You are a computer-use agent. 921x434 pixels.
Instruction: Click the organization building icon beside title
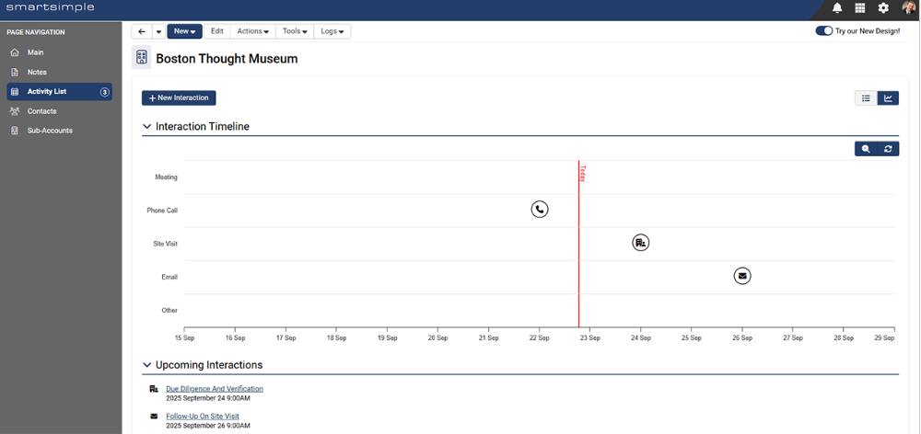pyautogui.click(x=141, y=58)
